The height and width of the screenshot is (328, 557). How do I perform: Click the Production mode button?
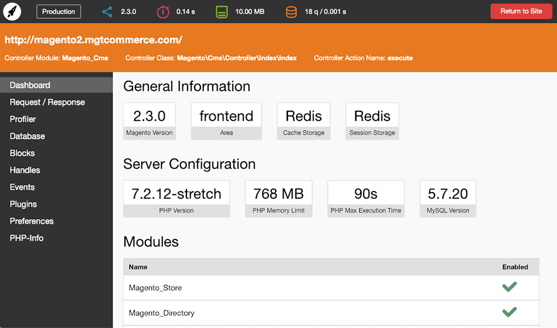(x=59, y=11)
